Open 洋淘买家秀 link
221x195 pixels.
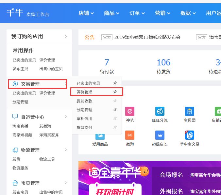[x=49, y=135]
